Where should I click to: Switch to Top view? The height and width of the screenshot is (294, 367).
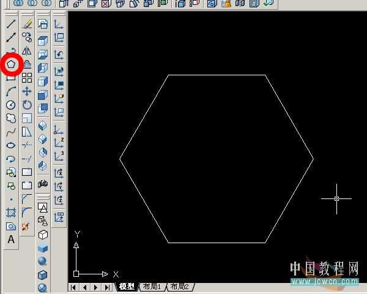coord(43,40)
